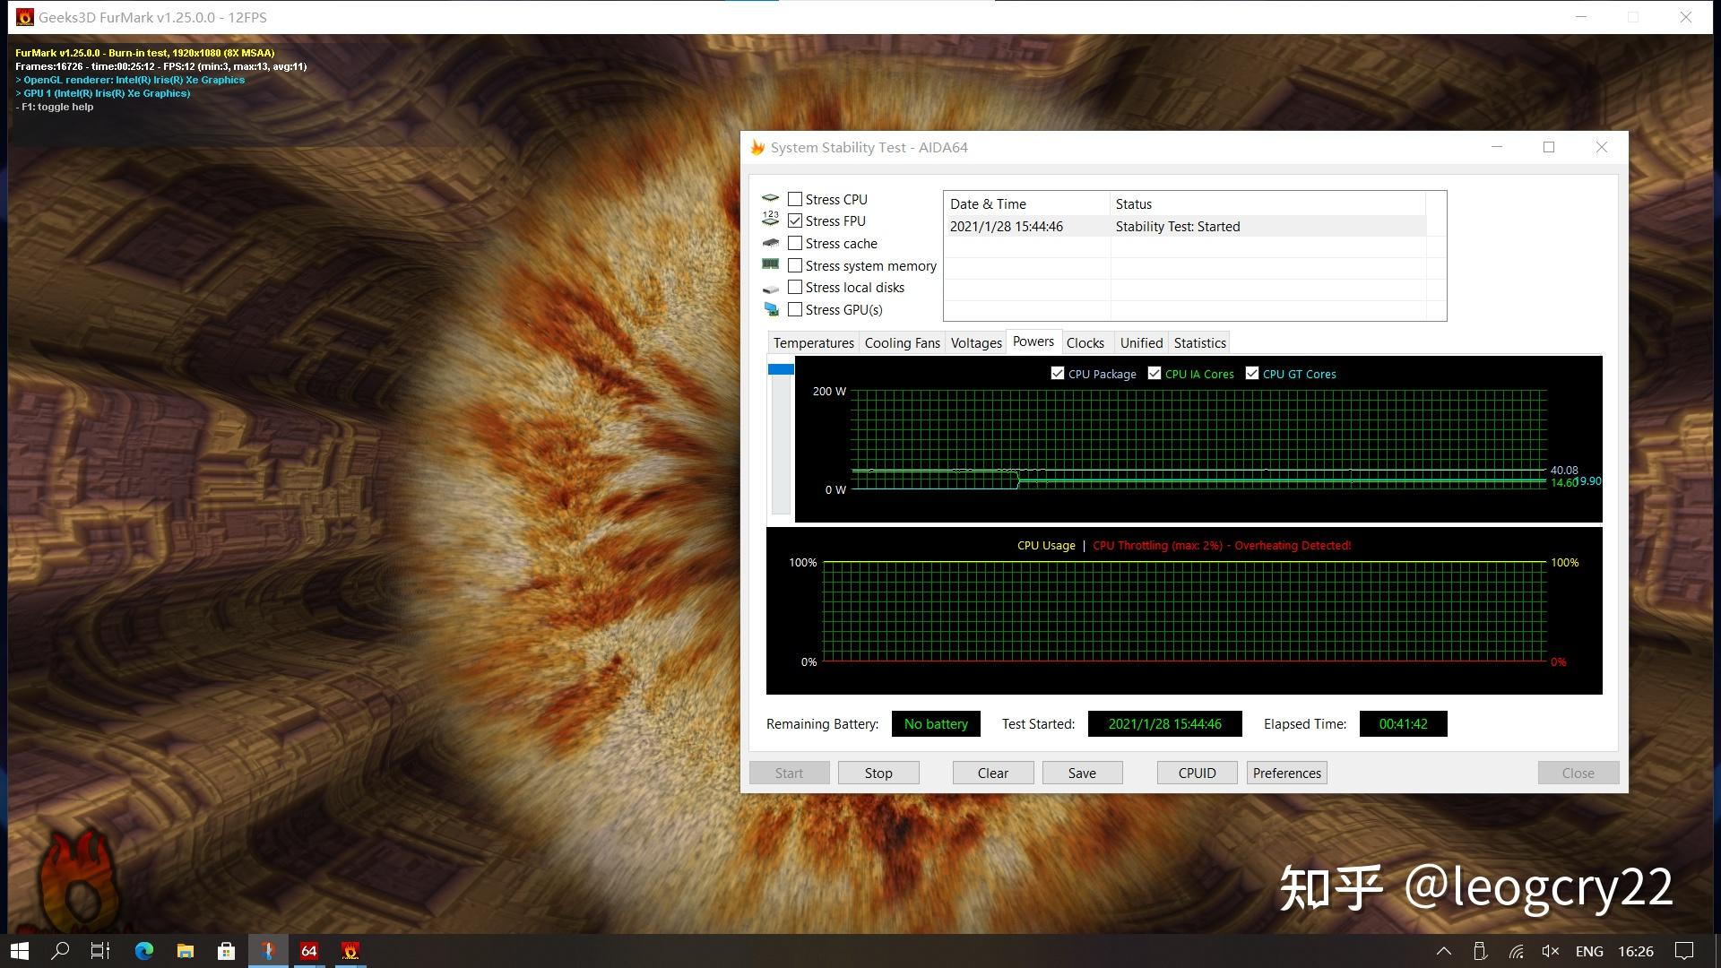Switch to AIDA64 flame taskbar app

click(267, 951)
